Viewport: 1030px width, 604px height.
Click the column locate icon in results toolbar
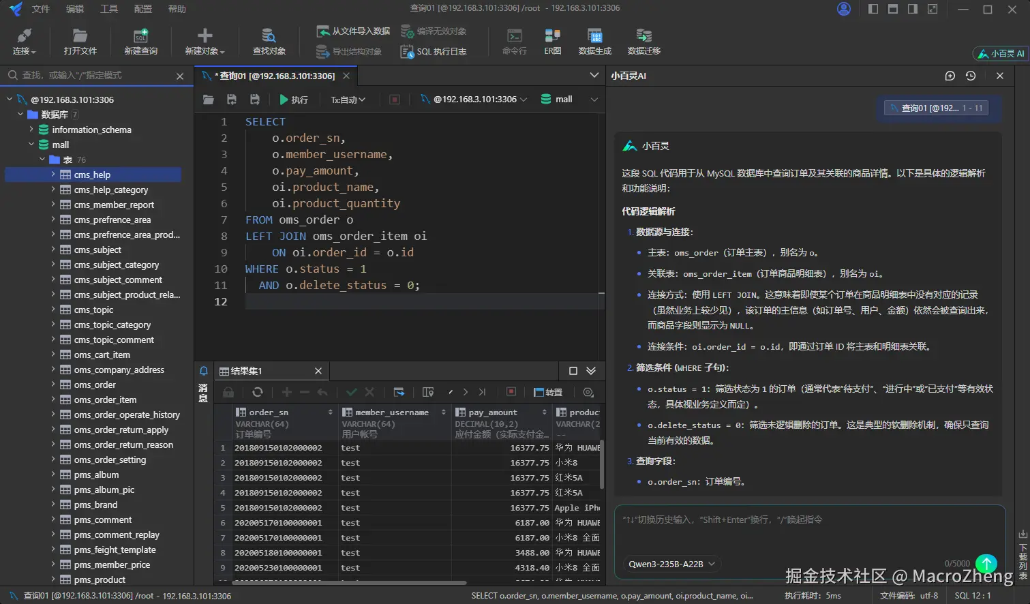point(428,392)
